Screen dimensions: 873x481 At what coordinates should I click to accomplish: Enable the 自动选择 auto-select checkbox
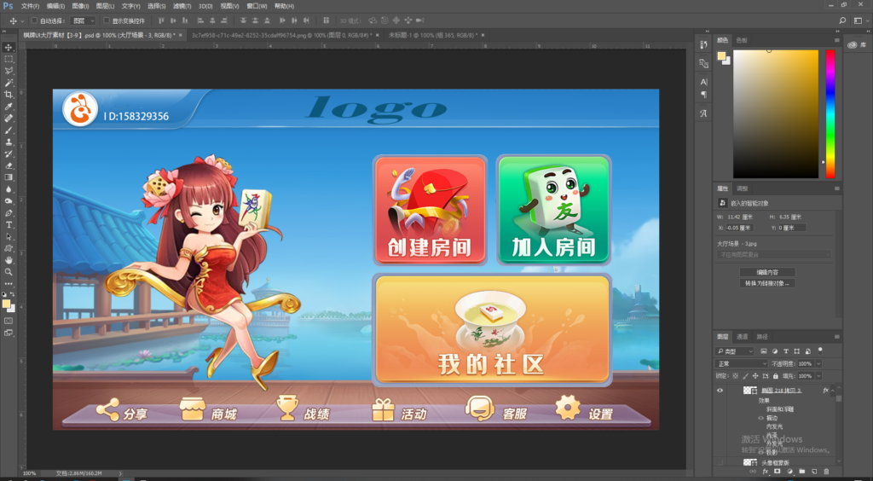pyautogui.click(x=35, y=20)
